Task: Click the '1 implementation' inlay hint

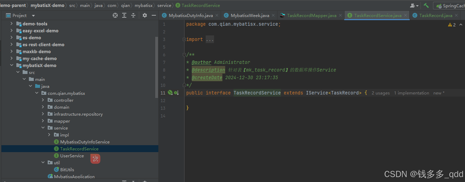Action: pos(411,93)
